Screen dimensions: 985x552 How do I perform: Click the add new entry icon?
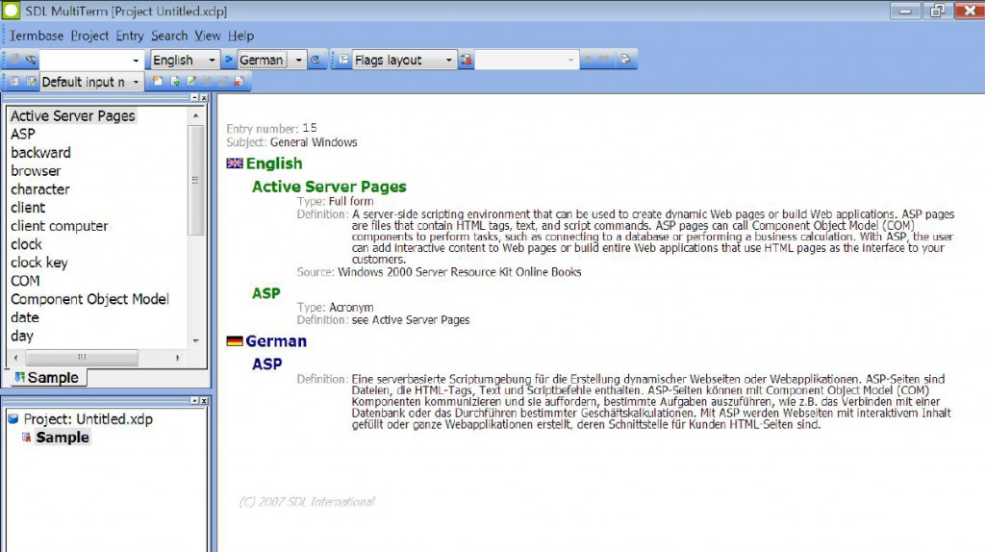[158, 82]
